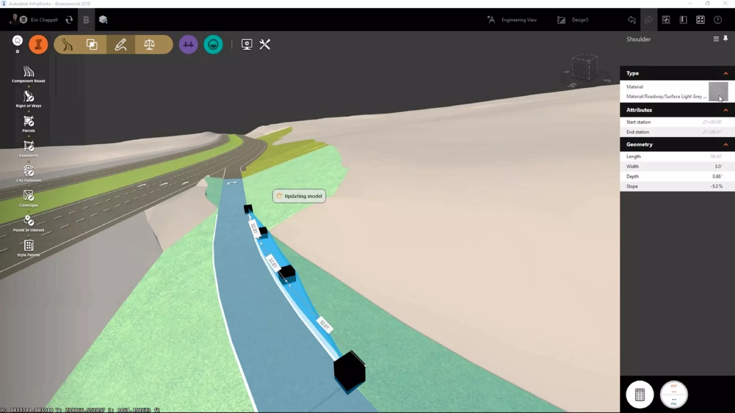Toggle the cut and fill display button
This screenshot has width=735, height=413.
[x=674, y=394]
